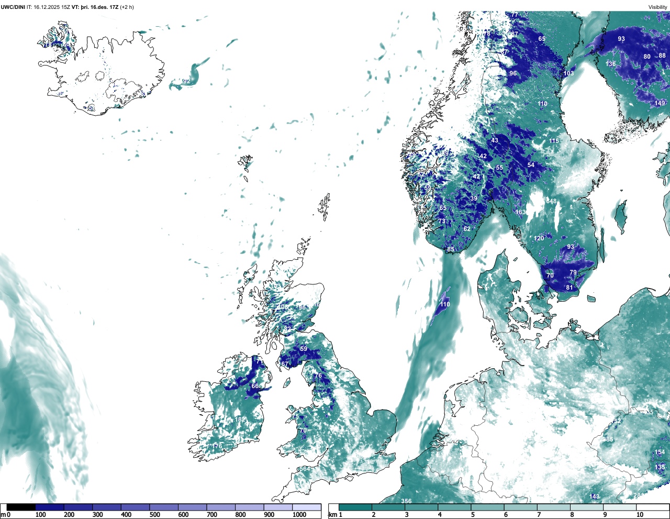Image resolution: width=670 pixels, height=519 pixels.
Task: Pick the 500–600 m purple legend swatch
Action: (164, 507)
